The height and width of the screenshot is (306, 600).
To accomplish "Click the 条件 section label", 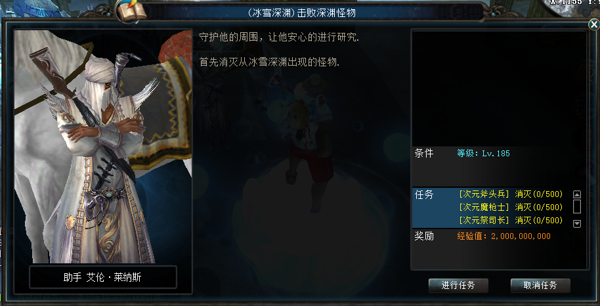I will [x=424, y=153].
